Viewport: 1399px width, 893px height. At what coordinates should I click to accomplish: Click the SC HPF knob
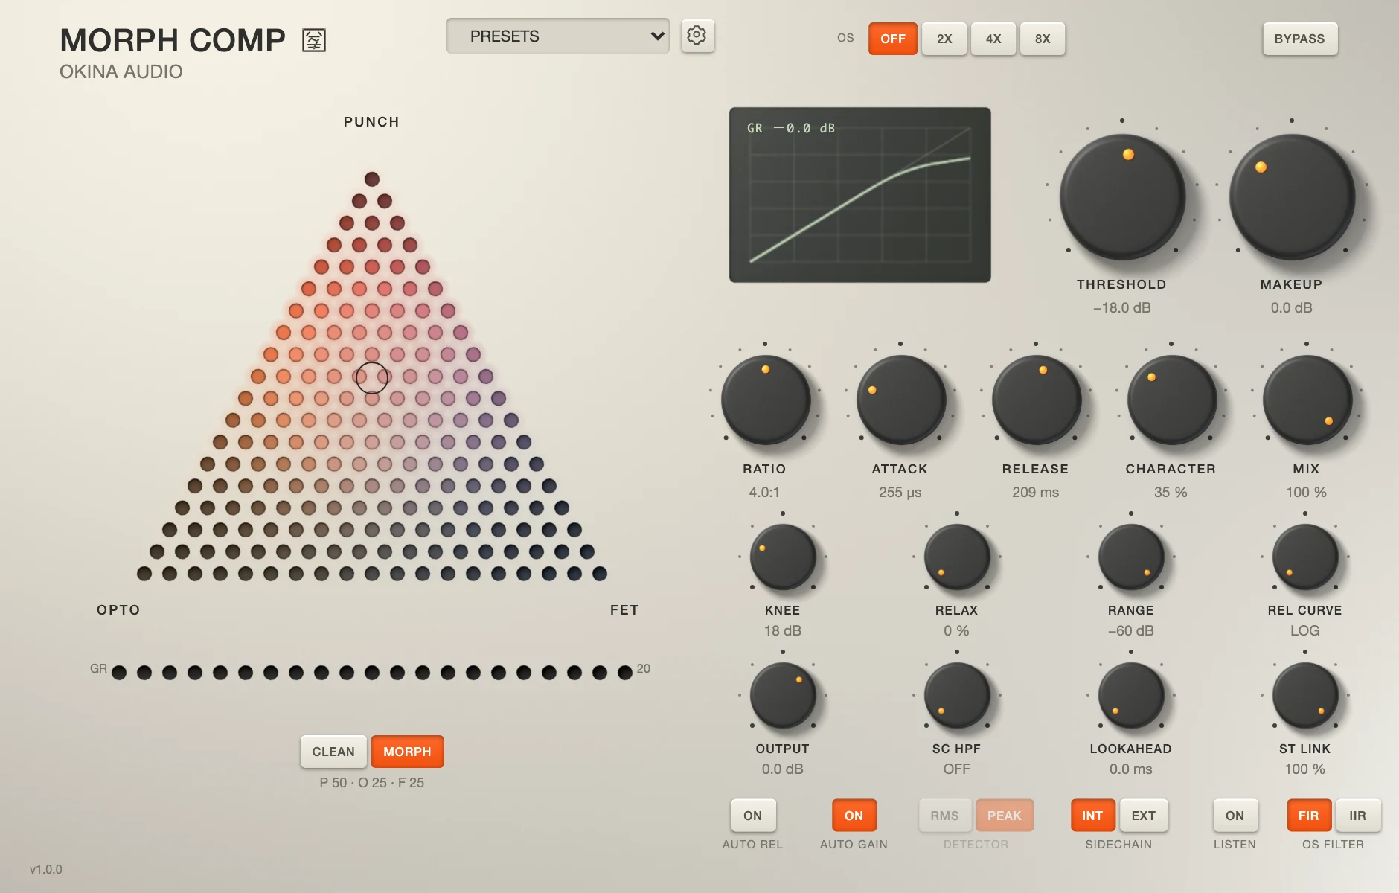pyautogui.click(x=957, y=696)
